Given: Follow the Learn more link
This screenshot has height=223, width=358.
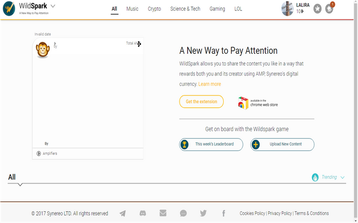Looking at the screenshot, I should click(210, 84).
